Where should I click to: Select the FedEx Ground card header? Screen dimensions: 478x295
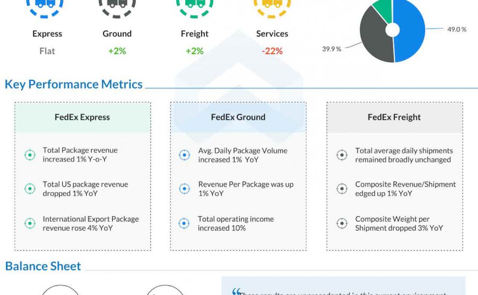(x=238, y=117)
